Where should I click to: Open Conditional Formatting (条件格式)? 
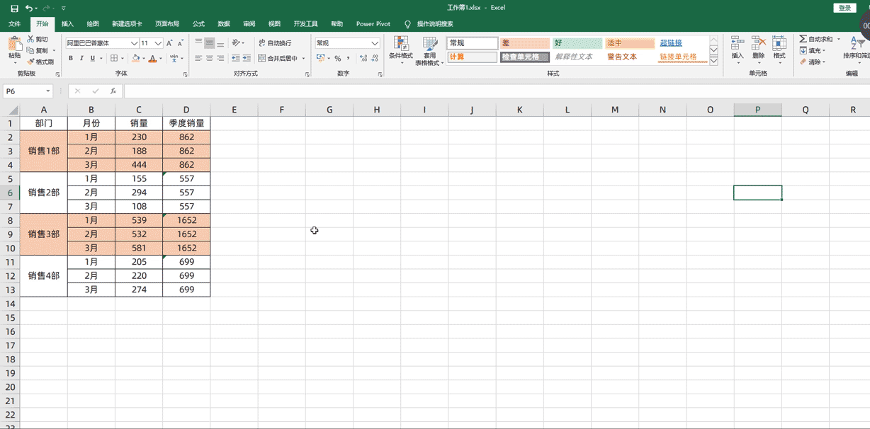(x=401, y=50)
